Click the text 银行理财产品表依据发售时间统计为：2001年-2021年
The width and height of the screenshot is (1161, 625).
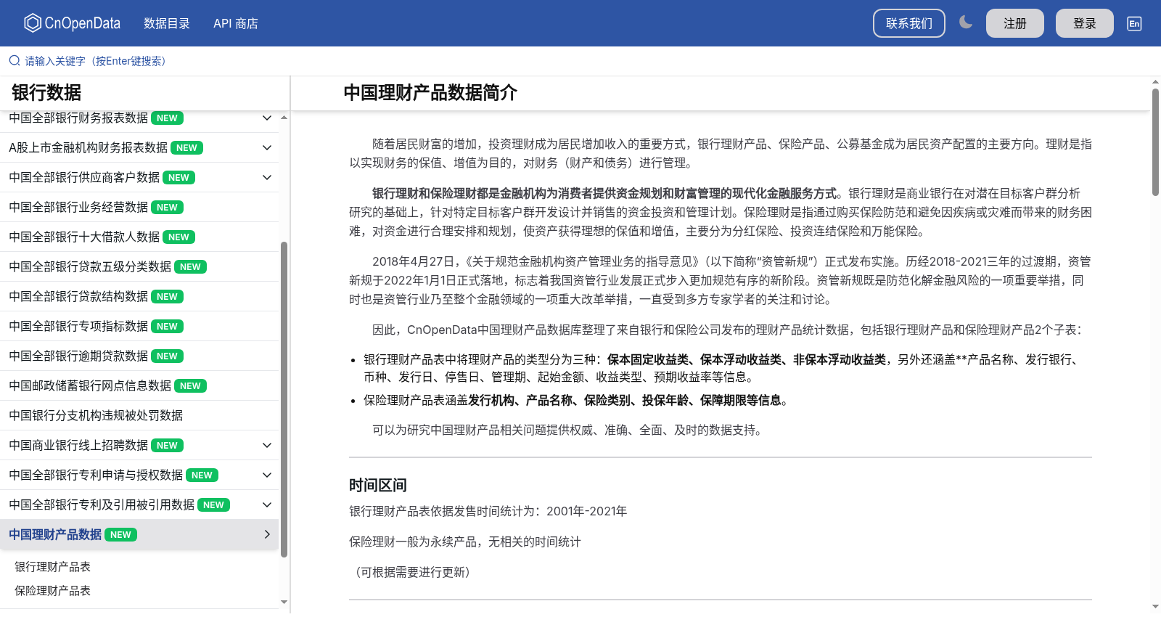(488, 511)
